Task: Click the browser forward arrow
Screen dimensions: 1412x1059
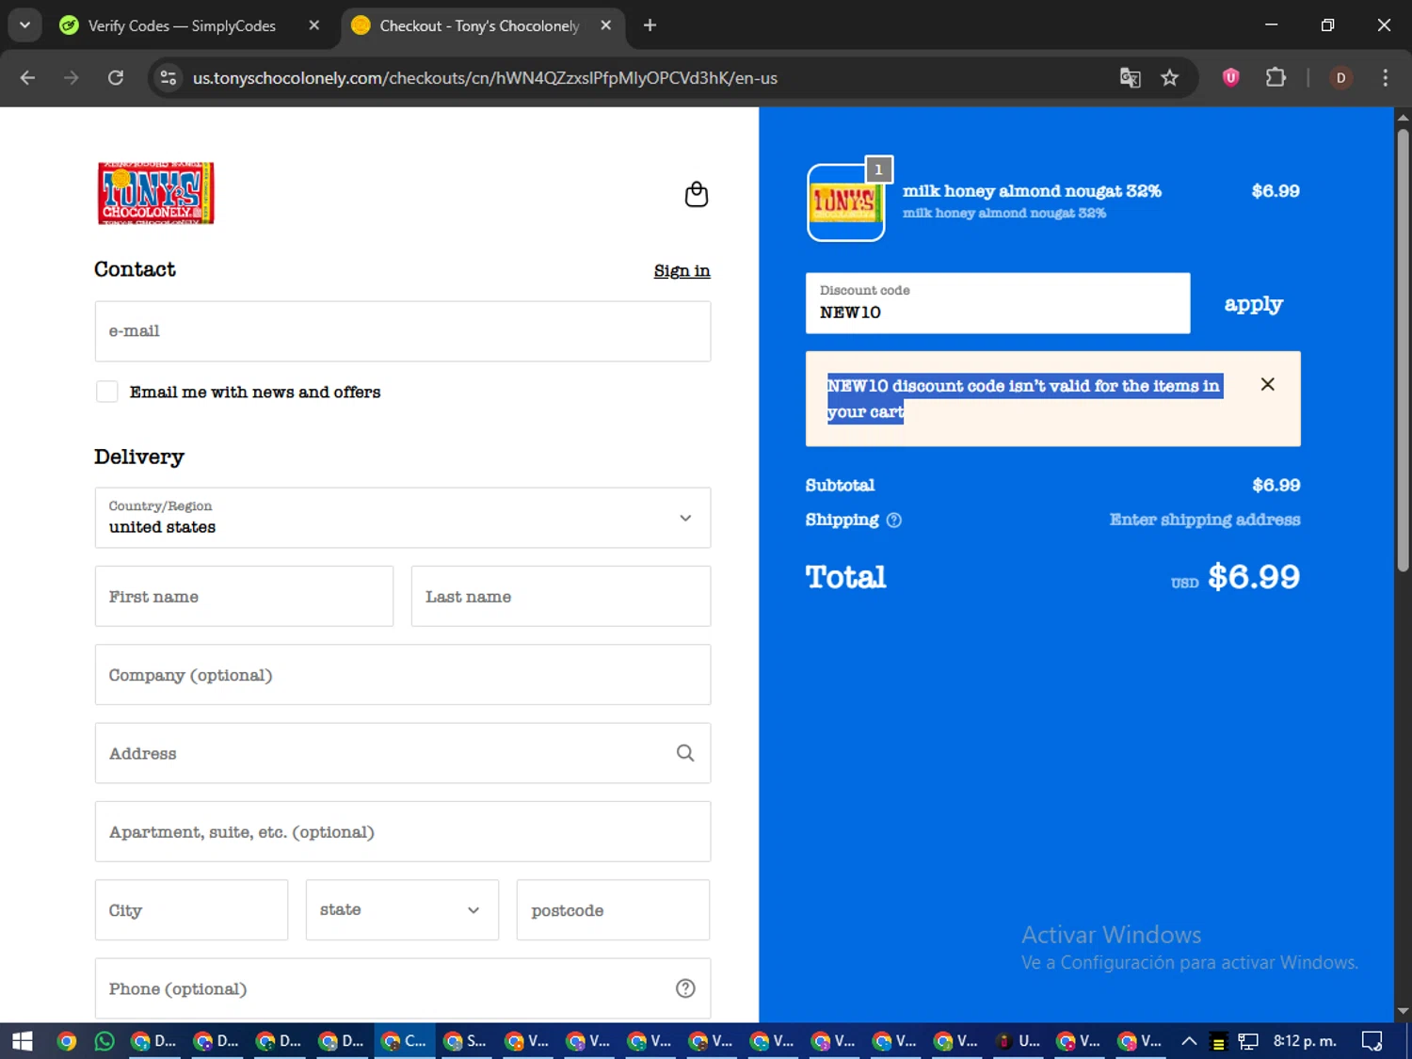Action: 72,78
